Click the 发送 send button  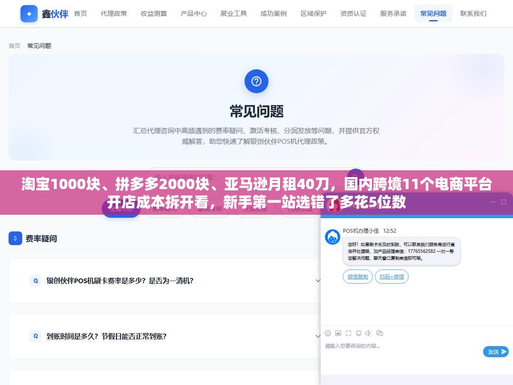click(496, 352)
